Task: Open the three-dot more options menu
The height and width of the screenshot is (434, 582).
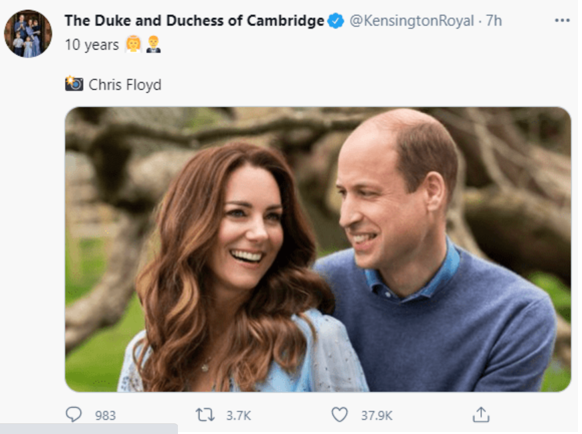Action: (x=562, y=21)
